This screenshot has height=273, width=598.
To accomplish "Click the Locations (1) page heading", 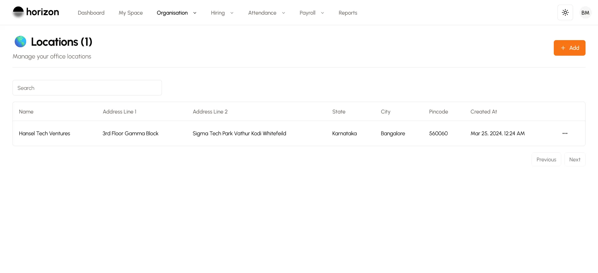I will (62, 42).
